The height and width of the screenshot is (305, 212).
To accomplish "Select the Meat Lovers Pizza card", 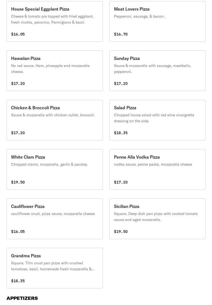I will (157, 21).
